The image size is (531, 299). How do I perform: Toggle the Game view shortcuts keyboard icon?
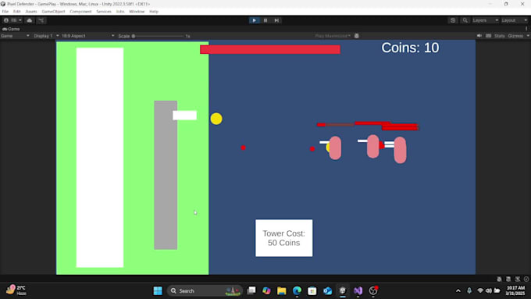tap(488, 36)
